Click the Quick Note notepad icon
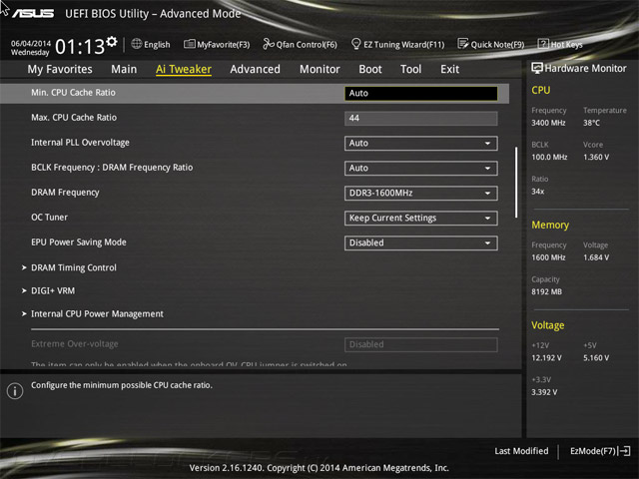 pos(463,44)
